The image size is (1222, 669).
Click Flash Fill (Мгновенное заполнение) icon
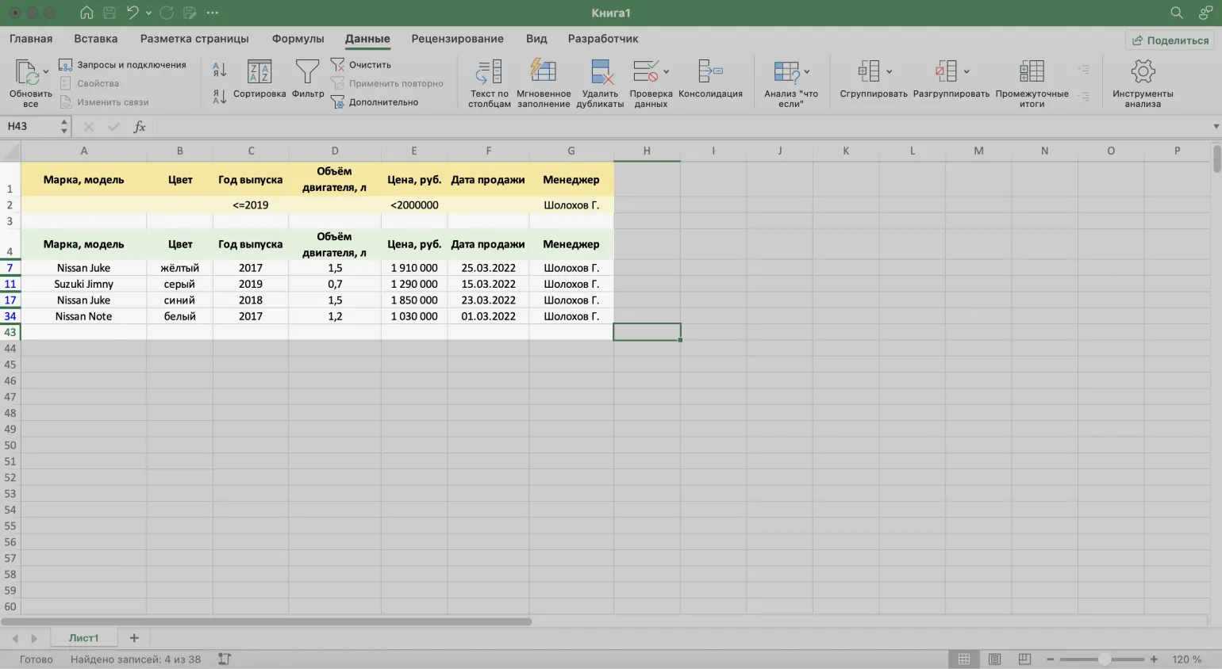544,73
